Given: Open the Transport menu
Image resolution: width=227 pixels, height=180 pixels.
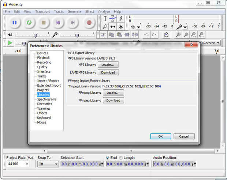Looking at the screenshot, I should pyautogui.click(x=42, y=12).
